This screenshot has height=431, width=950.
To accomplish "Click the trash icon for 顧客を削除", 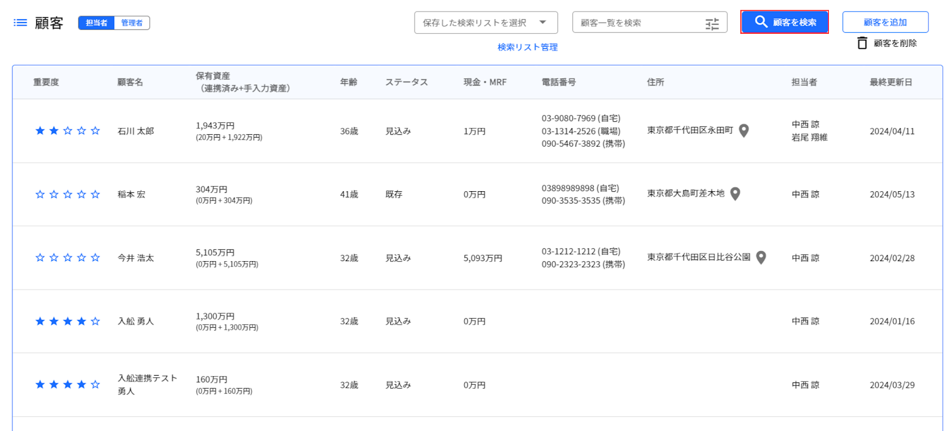I will click(862, 43).
